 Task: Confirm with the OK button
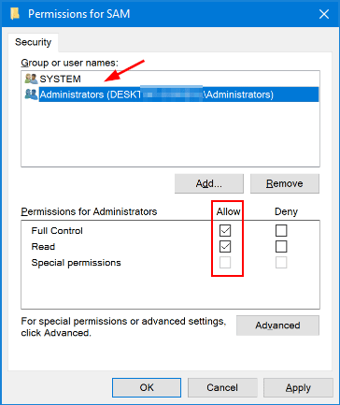pos(147,387)
